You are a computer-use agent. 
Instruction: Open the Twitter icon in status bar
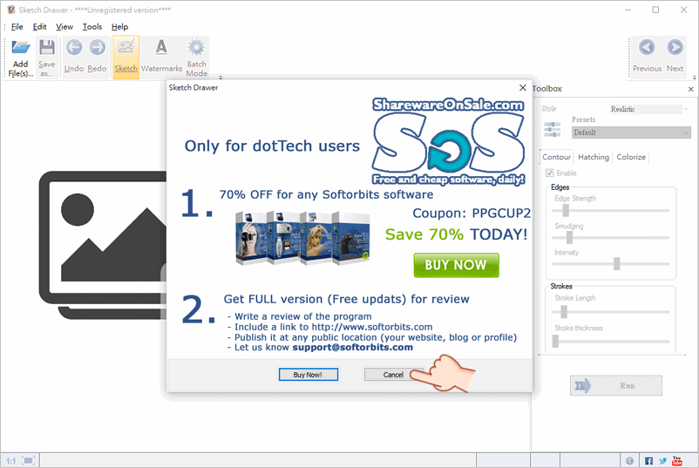(x=663, y=461)
